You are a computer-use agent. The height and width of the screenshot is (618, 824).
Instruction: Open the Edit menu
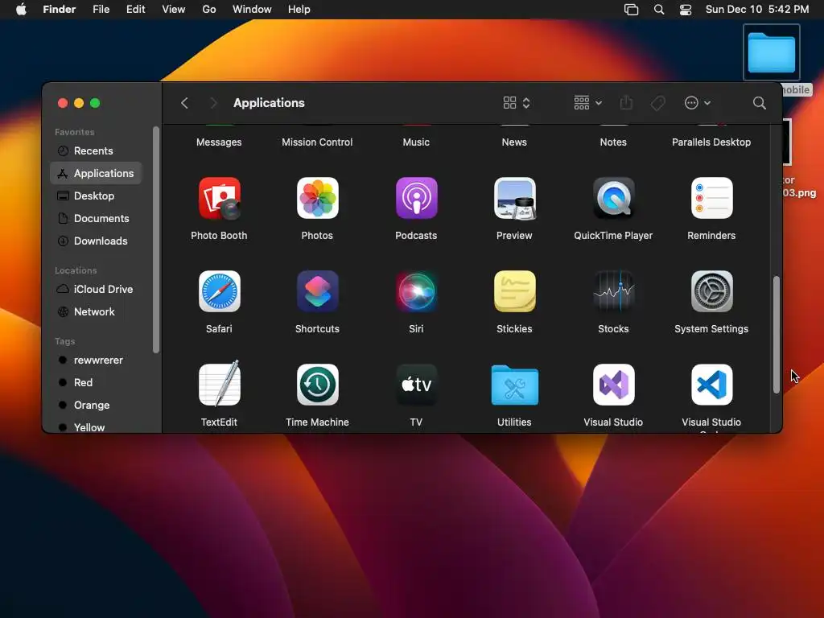coord(135,10)
